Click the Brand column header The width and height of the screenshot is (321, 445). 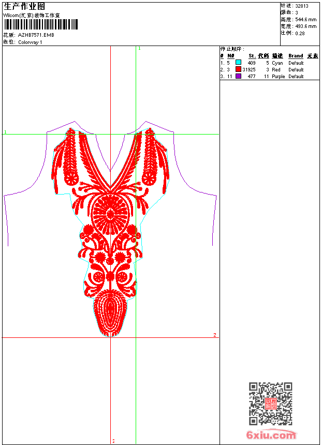(296, 56)
